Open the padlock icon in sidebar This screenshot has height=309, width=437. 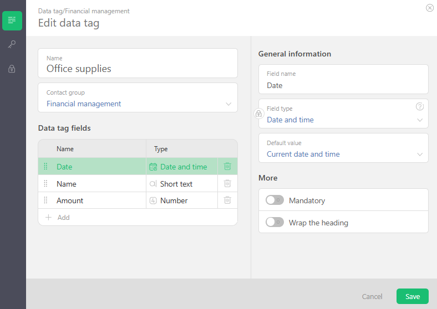(12, 69)
